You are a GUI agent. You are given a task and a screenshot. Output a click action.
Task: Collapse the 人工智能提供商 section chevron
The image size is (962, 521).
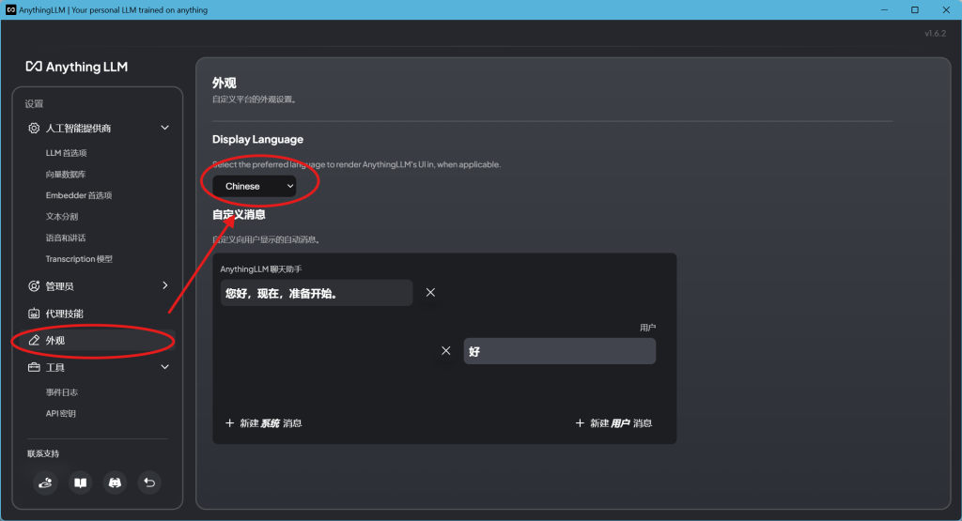[x=164, y=128]
